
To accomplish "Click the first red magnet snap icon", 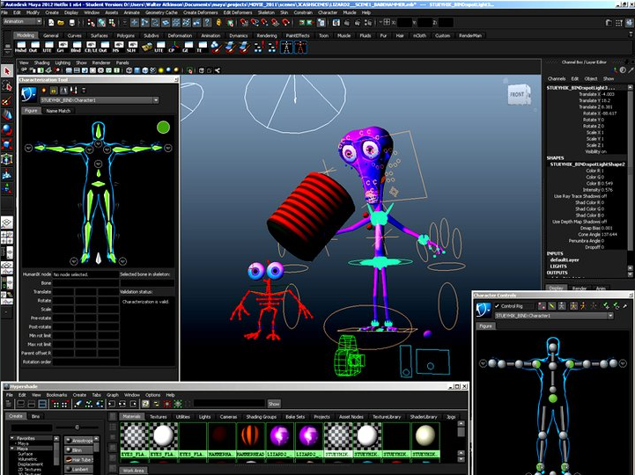I will 244,23.
